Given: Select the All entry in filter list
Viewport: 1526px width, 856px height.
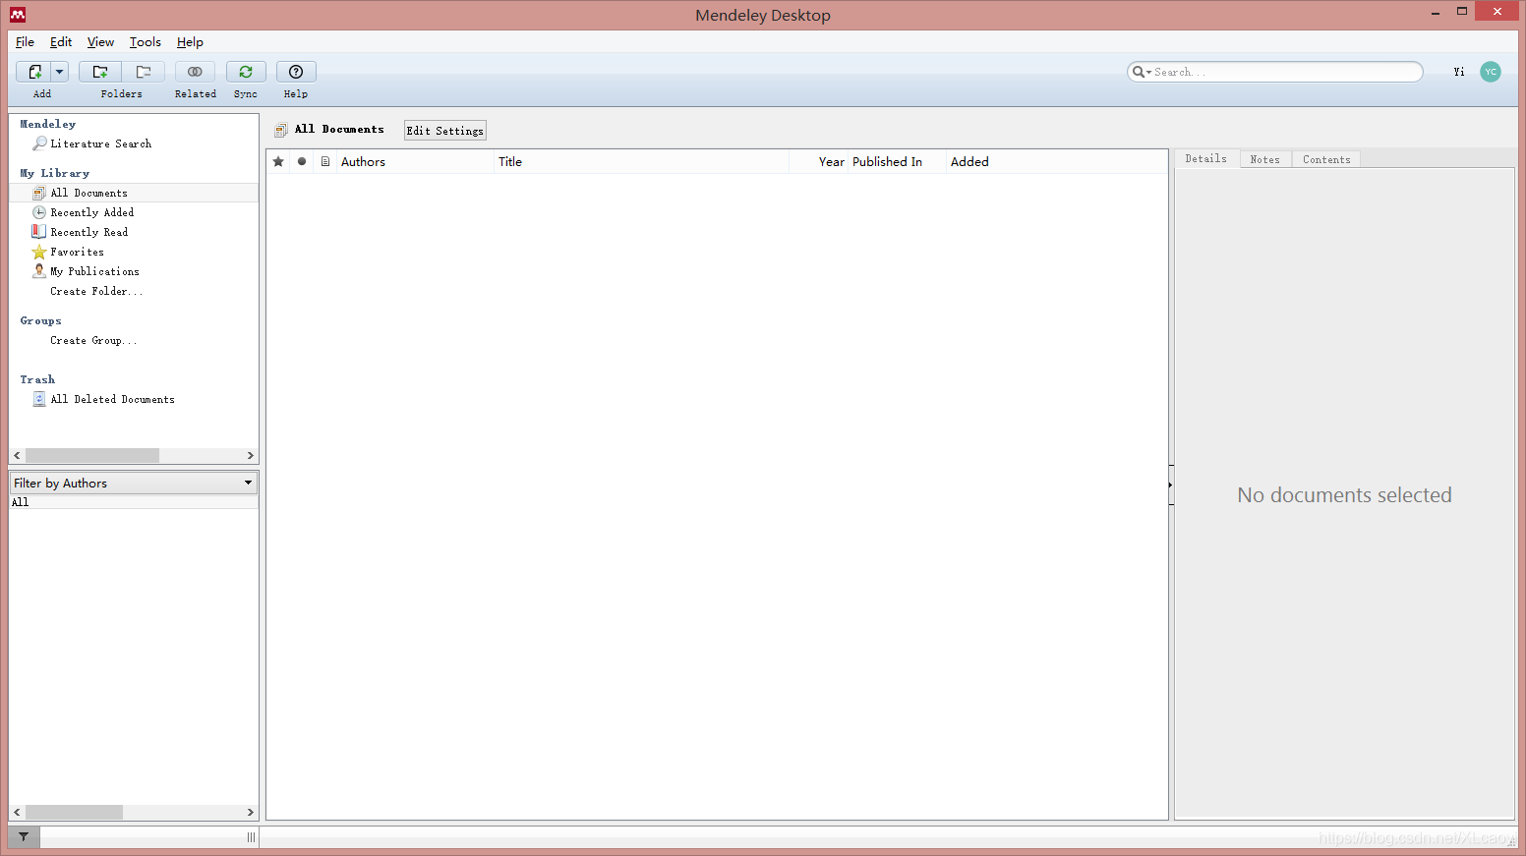Looking at the screenshot, I should point(134,502).
